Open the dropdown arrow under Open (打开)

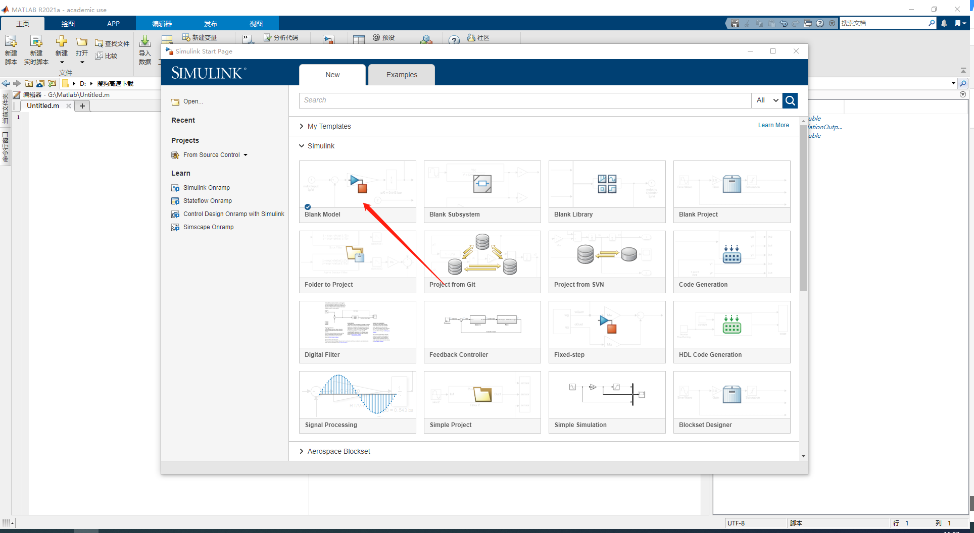click(82, 63)
